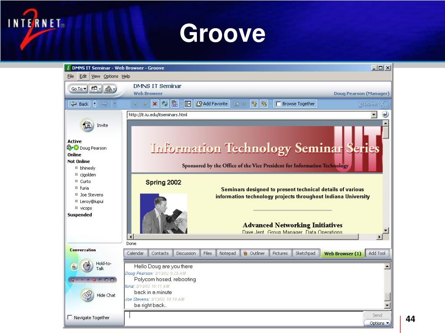The width and height of the screenshot is (445, 333).
Task: Click the green refresh page icon
Action: click(x=165, y=104)
